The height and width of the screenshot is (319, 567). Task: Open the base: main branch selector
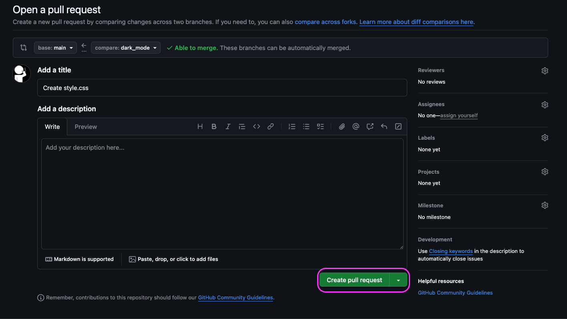[x=55, y=47]
